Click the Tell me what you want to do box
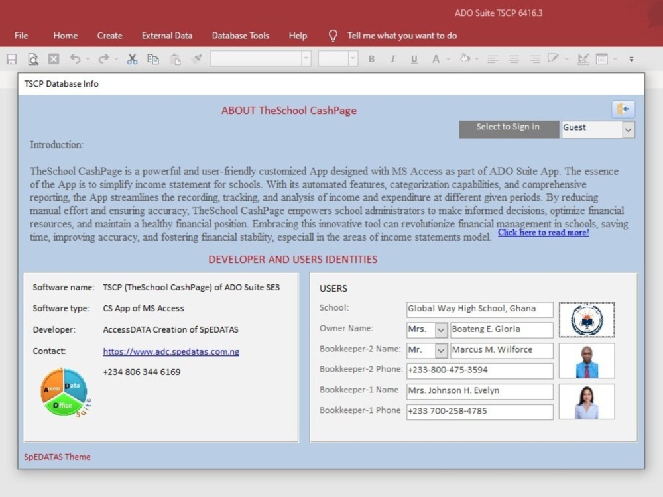Viewport: 663px width, 497px height. pos(402,36)
